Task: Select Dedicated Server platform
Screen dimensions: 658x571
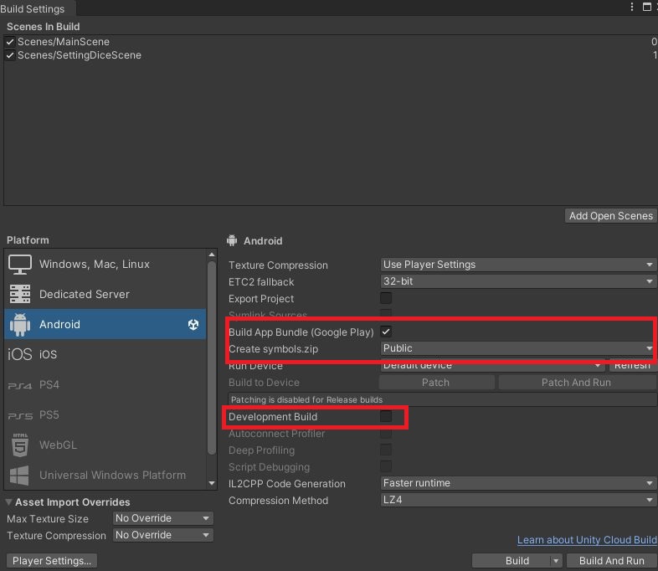Action: point(105,294)
